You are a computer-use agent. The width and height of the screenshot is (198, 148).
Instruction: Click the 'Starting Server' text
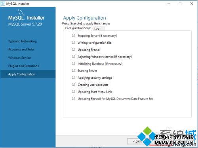tap(87, 71)
